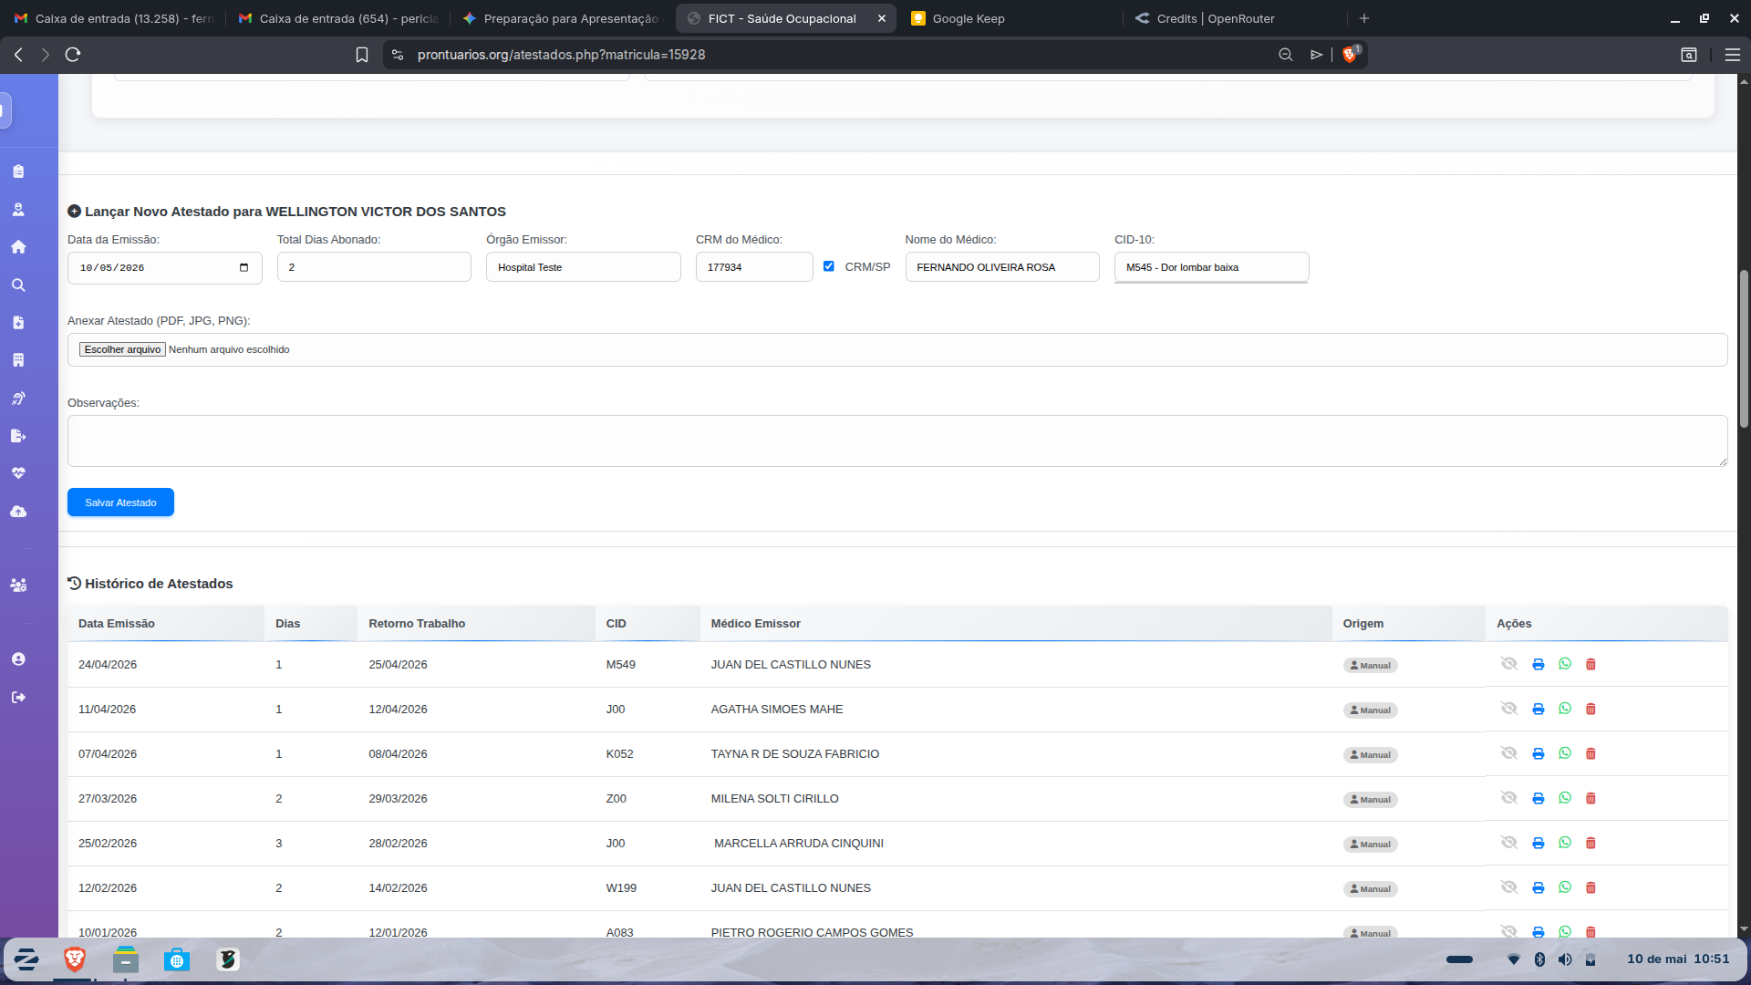
Task: Open the doctor icon in sidebar
Action: 18,209
